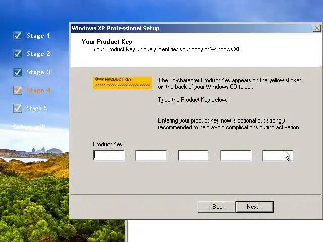323x242 pixels.
Task: Click the 'Your Product Key' heading
Action: click(106, 42)
